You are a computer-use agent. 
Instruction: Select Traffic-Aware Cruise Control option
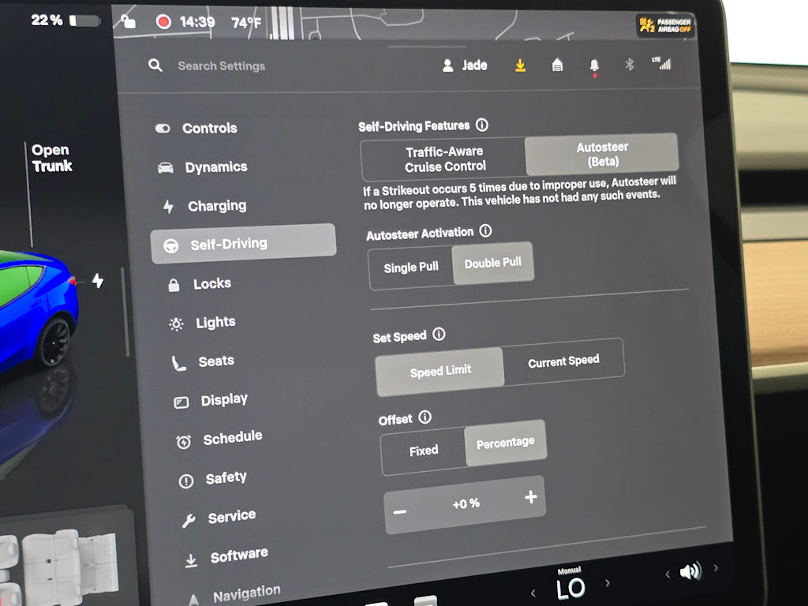coord(445,159)
